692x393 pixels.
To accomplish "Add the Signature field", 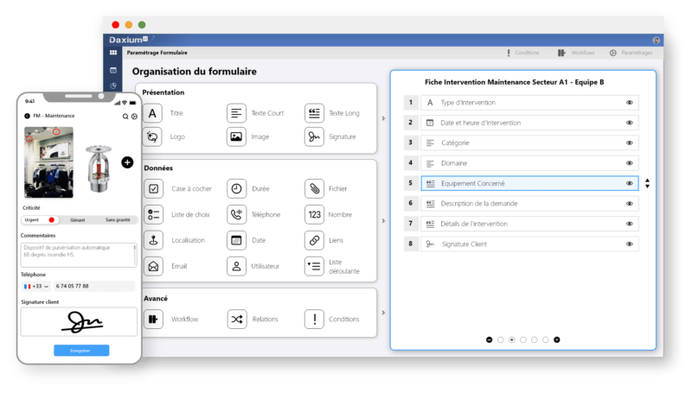I will (x=314, y=136).
